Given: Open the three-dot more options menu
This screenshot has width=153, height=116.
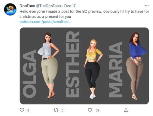Looking at the screenshot, I should pyautogui.click(x=147, y=6).
